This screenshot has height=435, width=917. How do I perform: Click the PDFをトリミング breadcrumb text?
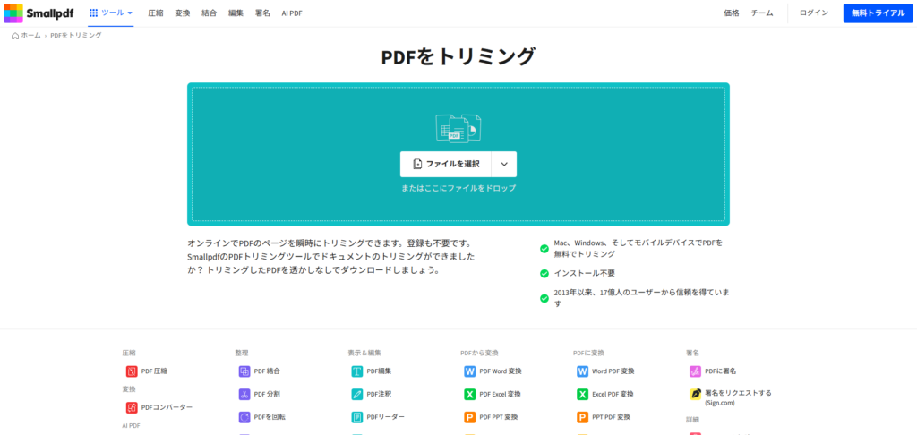pos(75,36)
